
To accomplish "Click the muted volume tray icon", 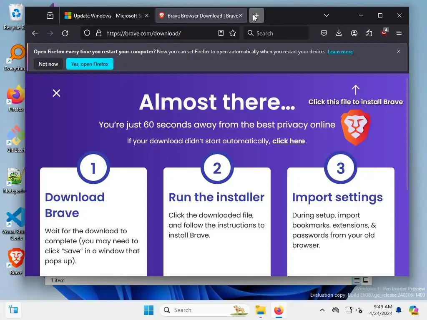I will 359,310.
